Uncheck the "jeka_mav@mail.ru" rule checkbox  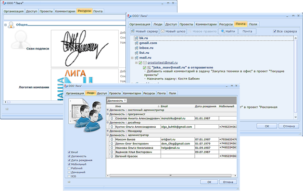point(145,68)
